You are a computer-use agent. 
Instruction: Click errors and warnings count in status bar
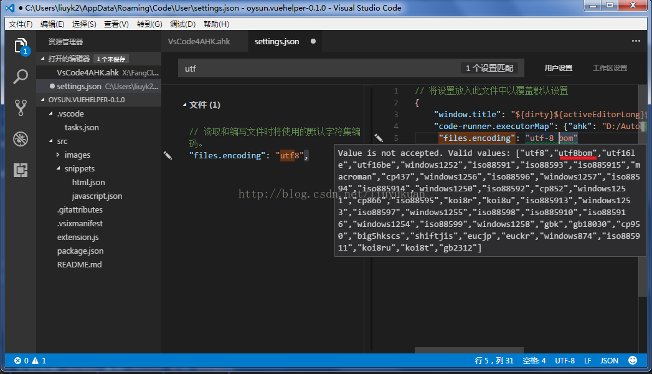(x=31, y=361)
